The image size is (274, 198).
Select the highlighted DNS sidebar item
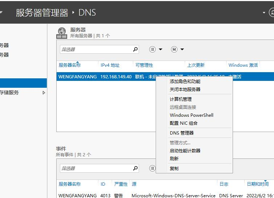coord(23,83)
